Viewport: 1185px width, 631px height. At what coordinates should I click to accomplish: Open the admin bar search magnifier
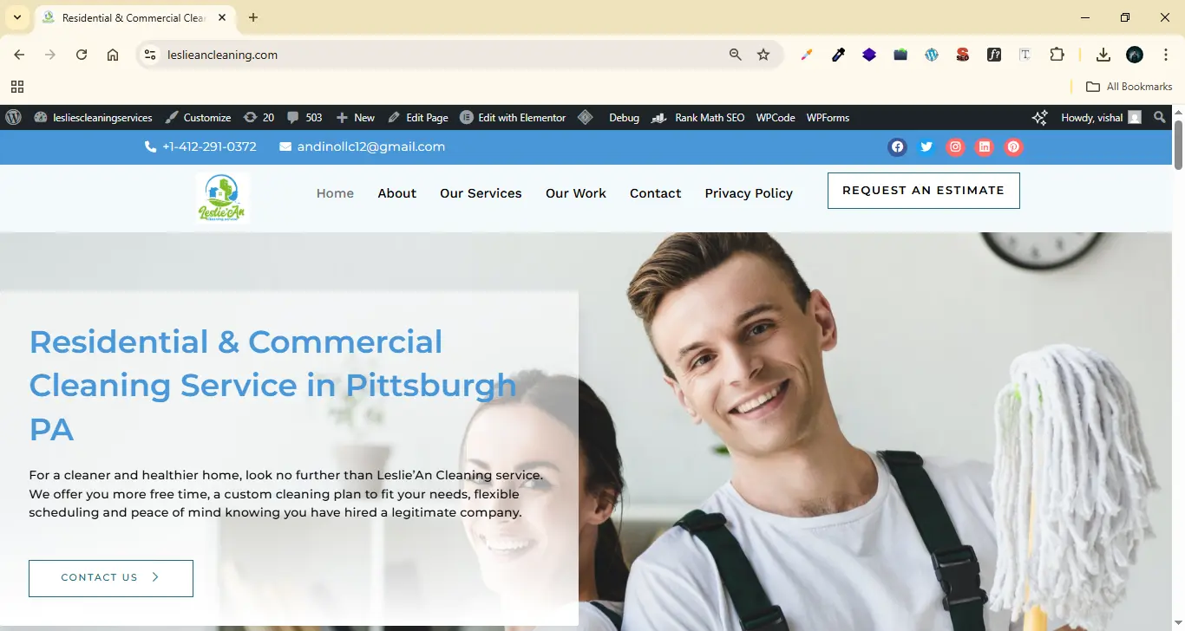click(x=1160, y=118)
